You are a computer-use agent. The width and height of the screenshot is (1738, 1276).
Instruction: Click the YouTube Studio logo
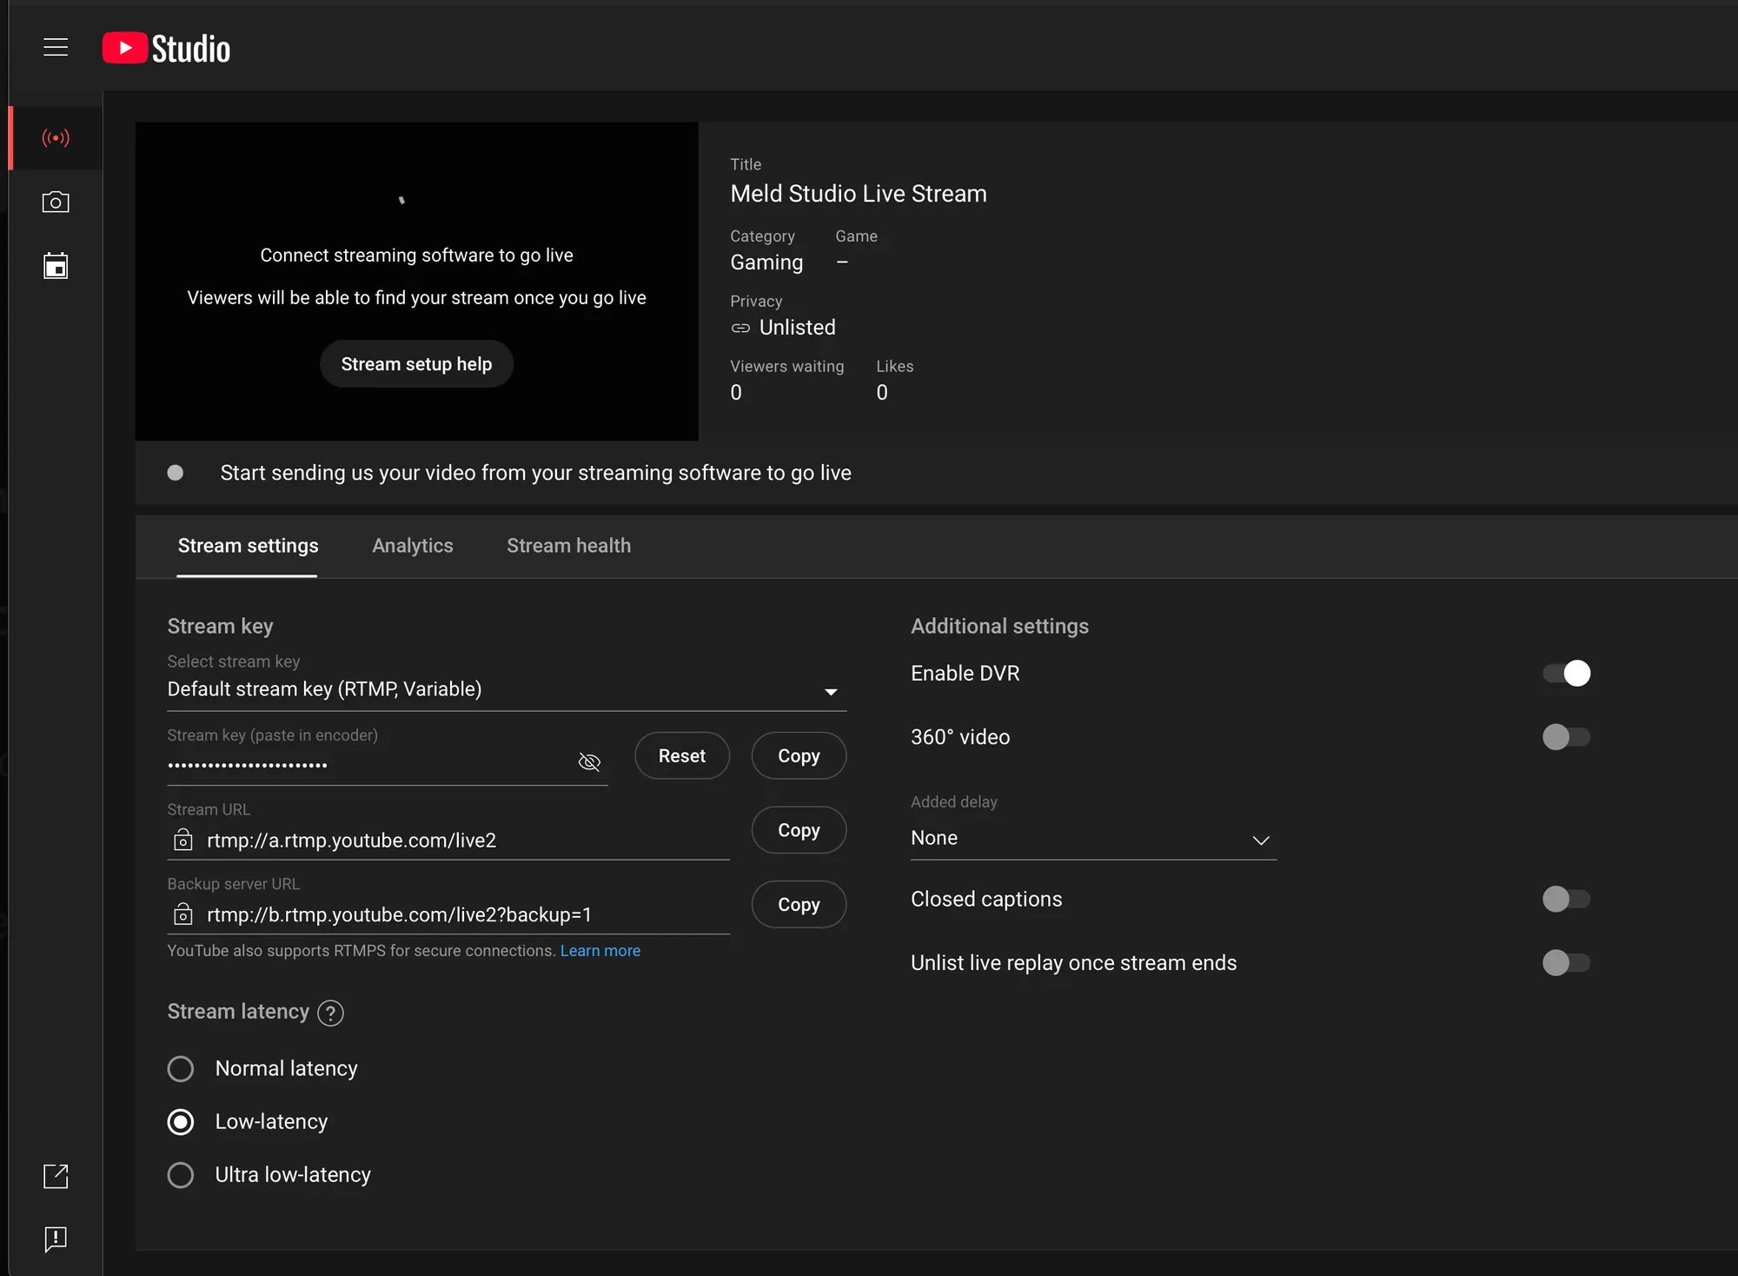click(165, 47)
